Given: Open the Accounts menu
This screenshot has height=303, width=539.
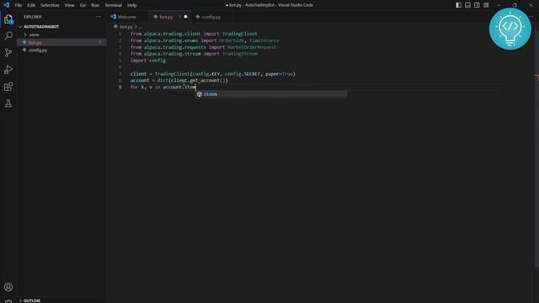Looking at the screenshot, I should point(8,287).
